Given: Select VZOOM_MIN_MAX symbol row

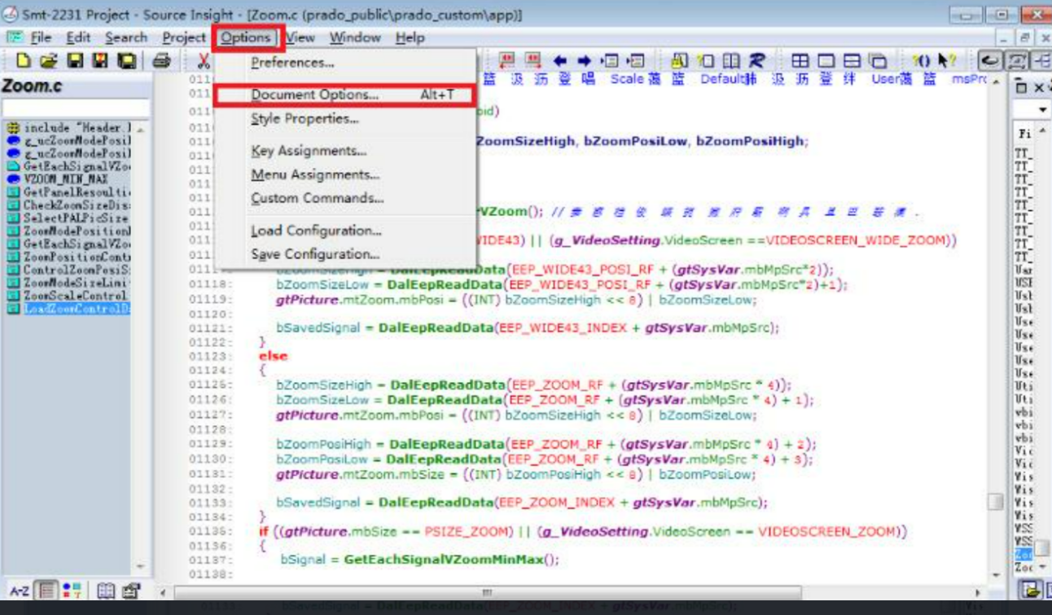Looking at the screenshot, I should tap(68, 179).
